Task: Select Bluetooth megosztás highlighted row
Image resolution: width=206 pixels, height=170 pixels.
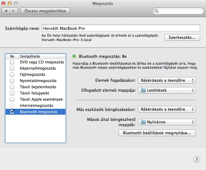Action: click(x=35, y=112)
